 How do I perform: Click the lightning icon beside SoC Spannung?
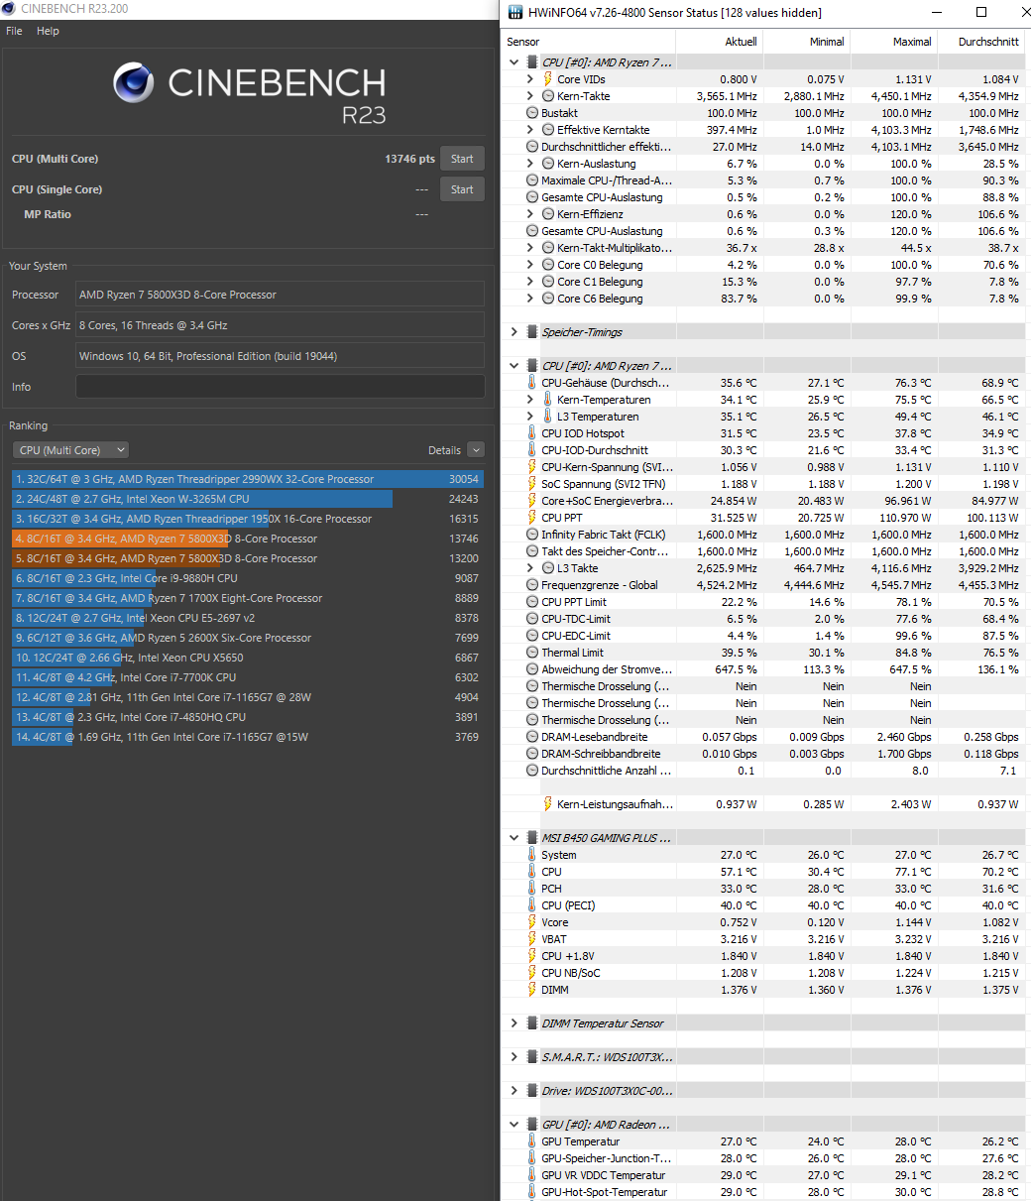[x=532, y=484]
